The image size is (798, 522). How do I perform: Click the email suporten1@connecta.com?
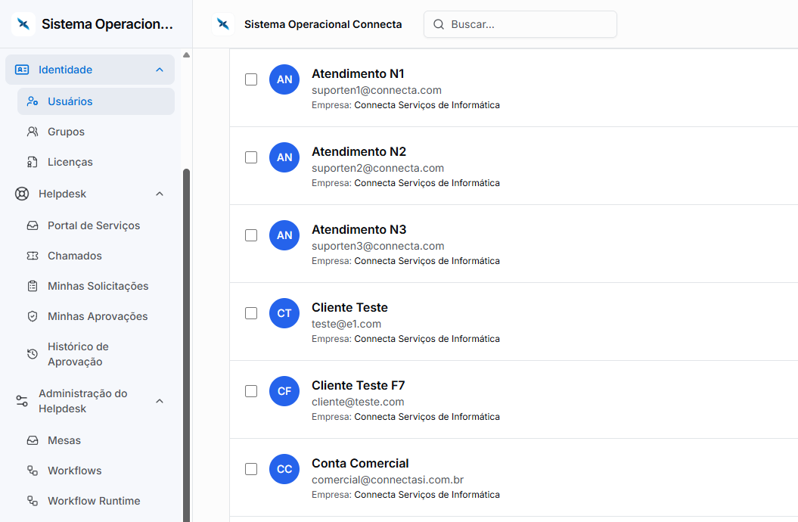tap(377, 90)
